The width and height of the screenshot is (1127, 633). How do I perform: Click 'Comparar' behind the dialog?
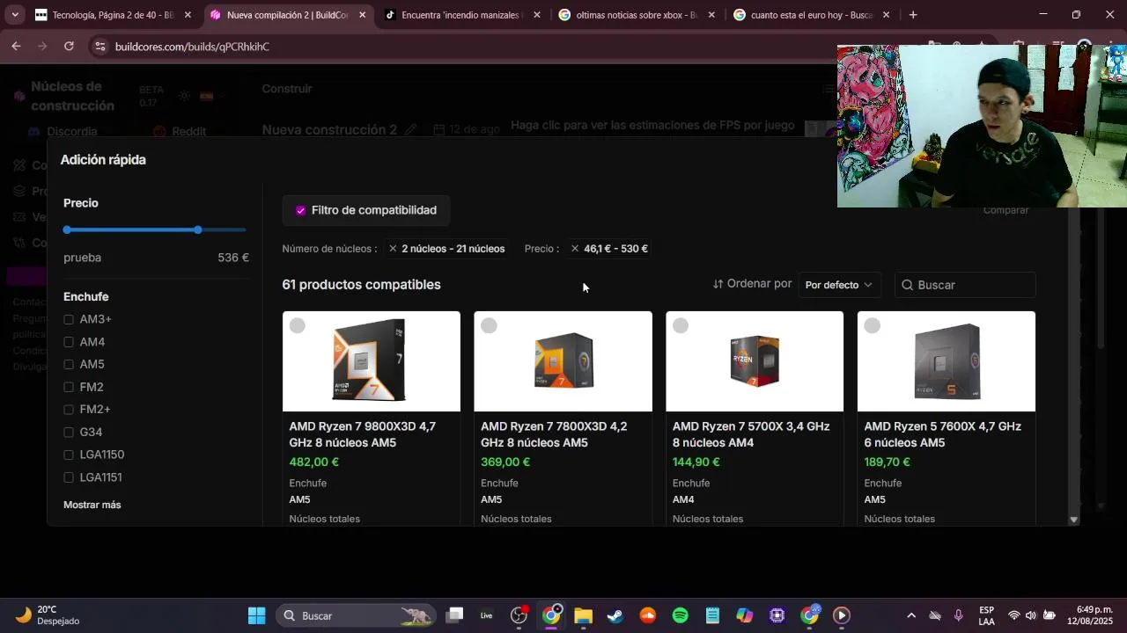click(x=1005, y=210)
